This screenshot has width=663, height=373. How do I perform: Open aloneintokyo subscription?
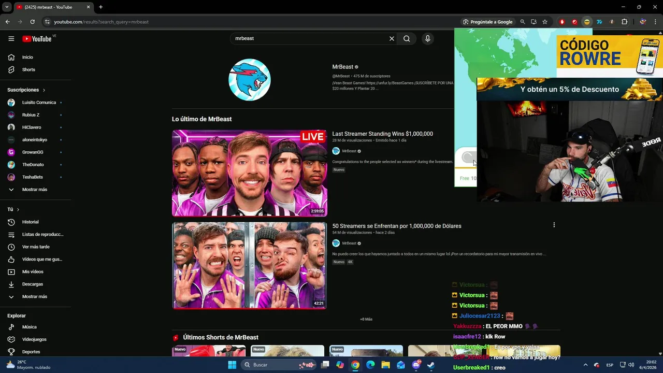[36, 140]
